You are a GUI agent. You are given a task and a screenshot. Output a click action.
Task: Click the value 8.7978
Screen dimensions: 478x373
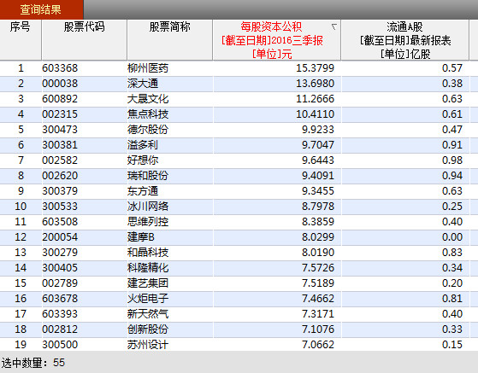tap(318, 207)
